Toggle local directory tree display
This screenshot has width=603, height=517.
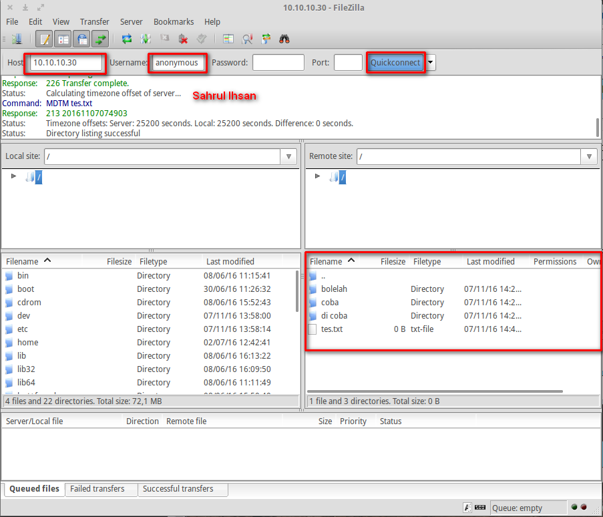[x=63, y=39]
